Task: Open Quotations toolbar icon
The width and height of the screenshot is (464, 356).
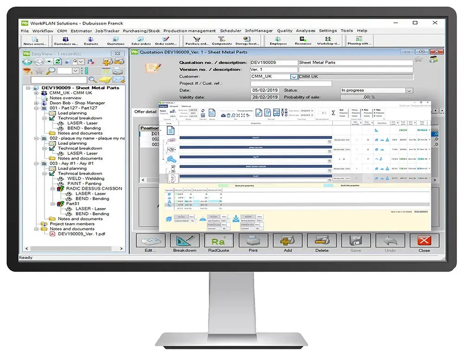Action: [116, 40]
